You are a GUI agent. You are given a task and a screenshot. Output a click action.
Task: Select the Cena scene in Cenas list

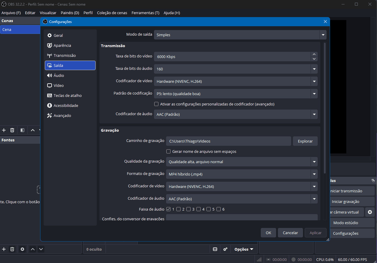pyautogui.click(x=20, y=29)
